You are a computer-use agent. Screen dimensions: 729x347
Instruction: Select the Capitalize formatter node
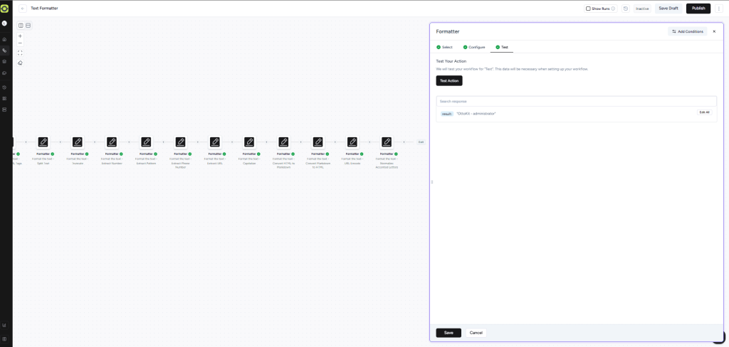click(249, 142)
